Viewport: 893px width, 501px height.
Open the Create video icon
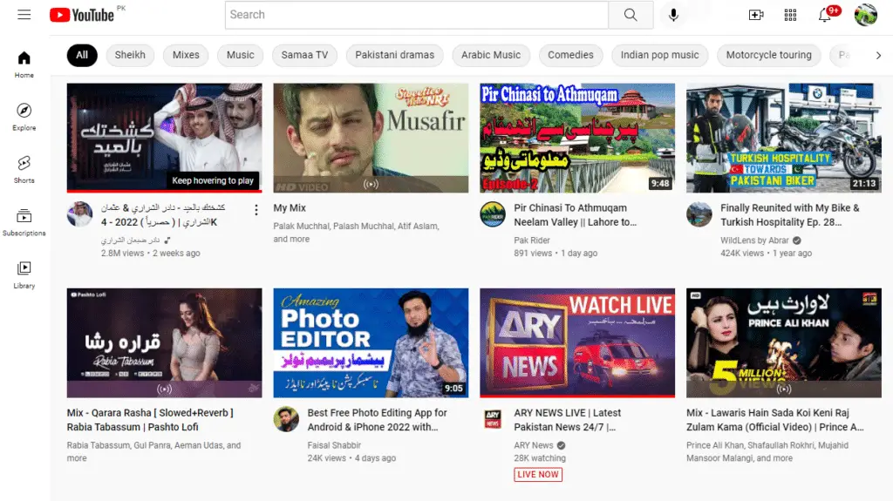tap(756, 15)
